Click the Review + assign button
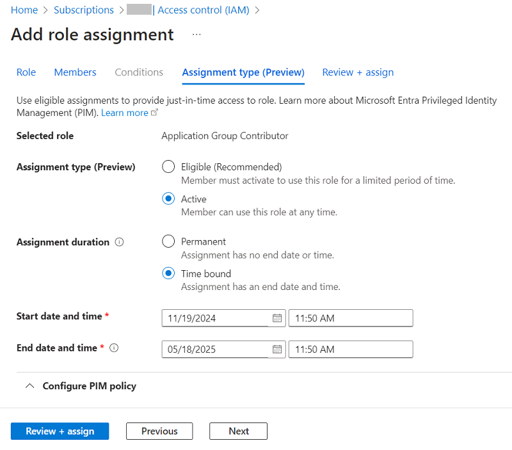Image resolution: width=512 pixels, height=450 pixels. coord(60,431)
